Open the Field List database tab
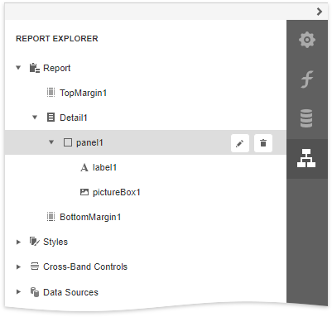Image resolution: width=332 pixels, height=317 pixels. tap(306, 118)
